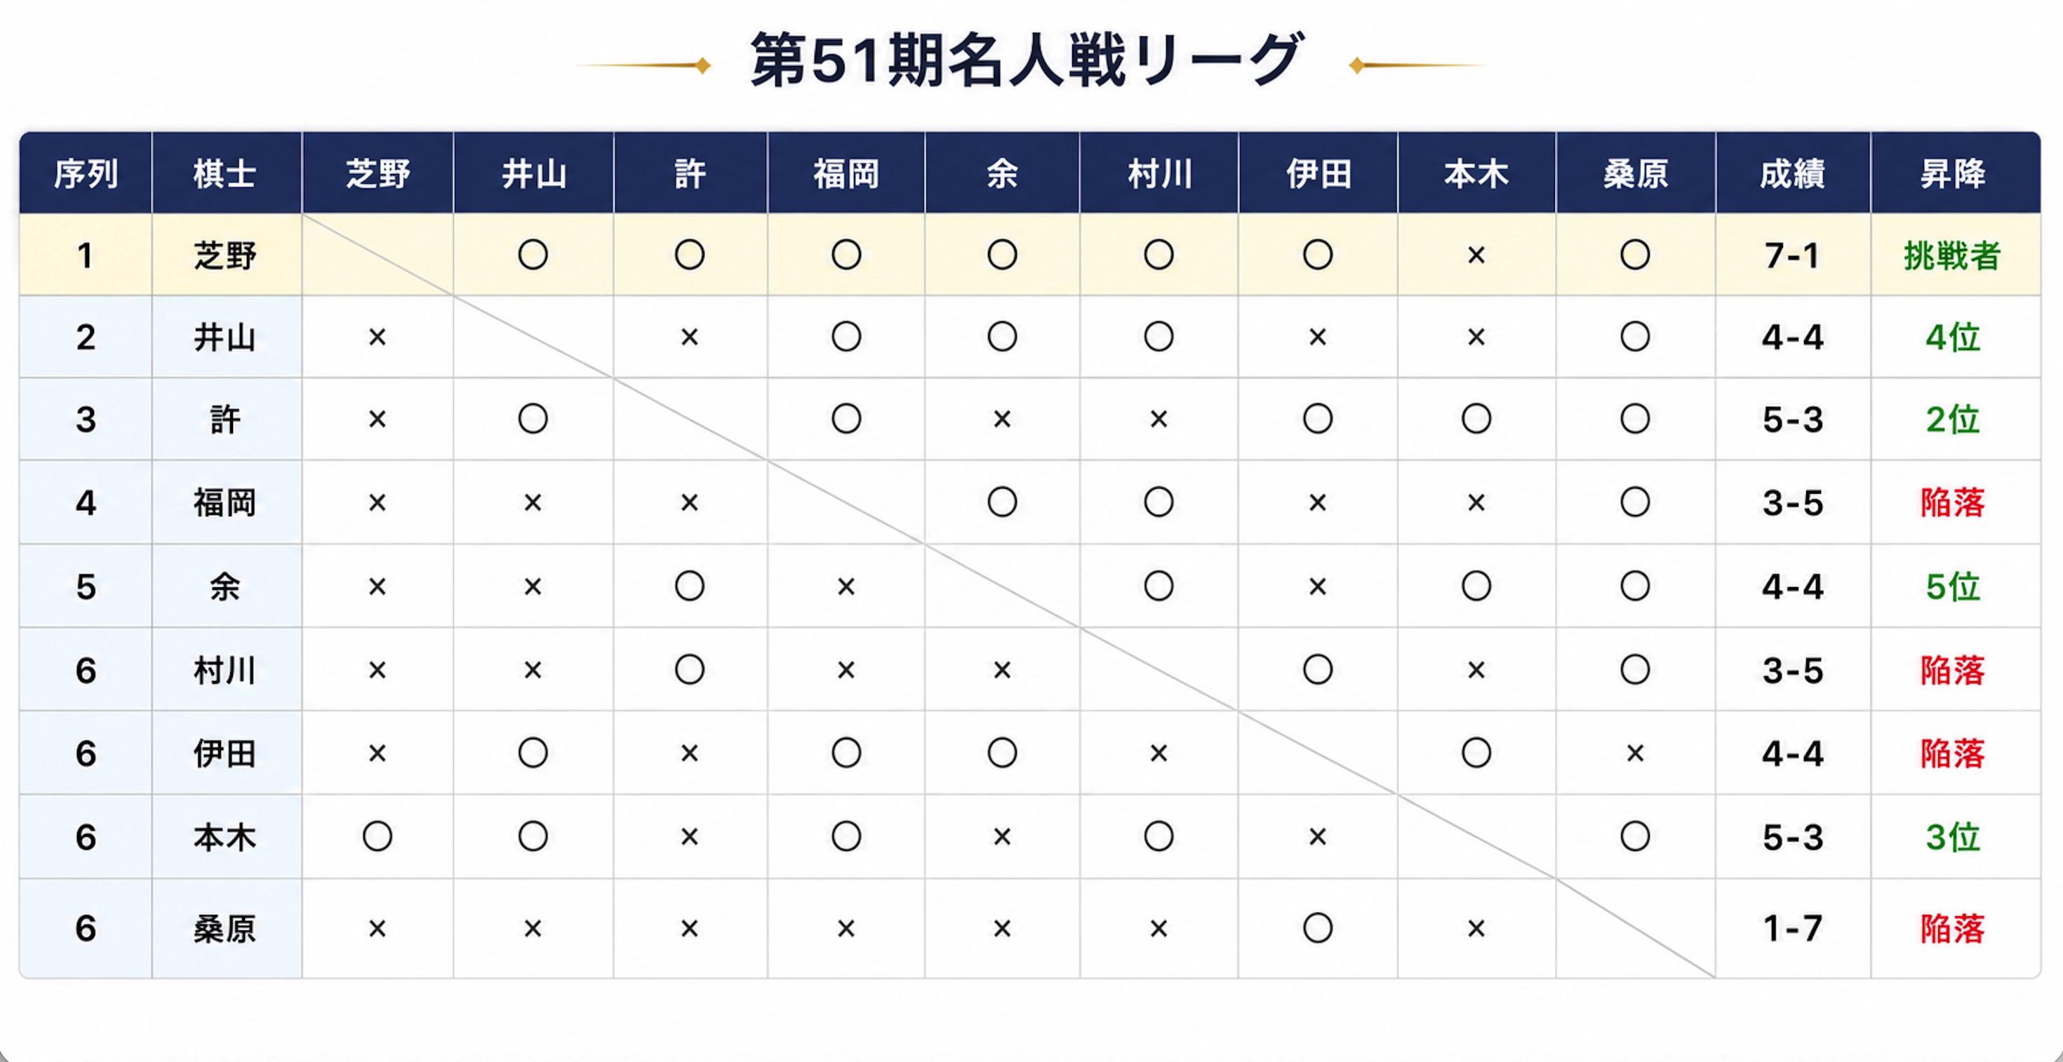Viewport: 2063px width, 1062px height.
Task: Click the 井山 player name cell
Action: pos(227,337)
